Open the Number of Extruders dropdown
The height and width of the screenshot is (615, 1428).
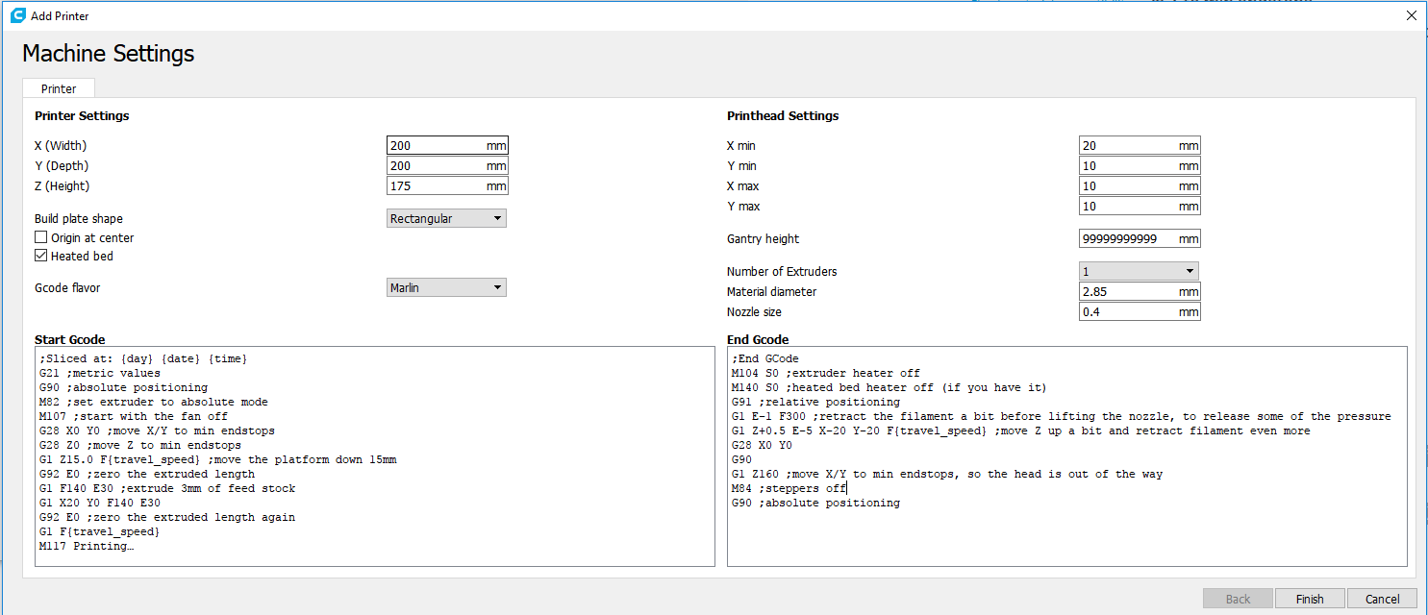1139,272
